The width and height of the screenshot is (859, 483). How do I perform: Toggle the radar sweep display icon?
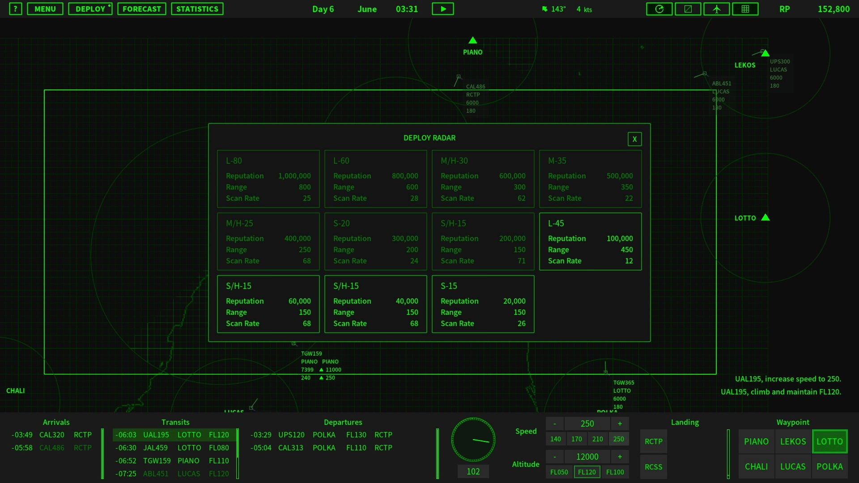point(659,9)
